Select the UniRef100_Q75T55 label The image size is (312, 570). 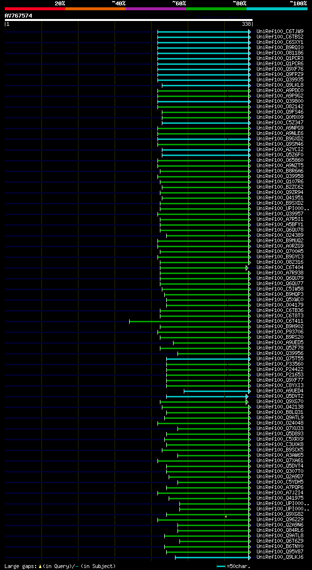point(280,358)
